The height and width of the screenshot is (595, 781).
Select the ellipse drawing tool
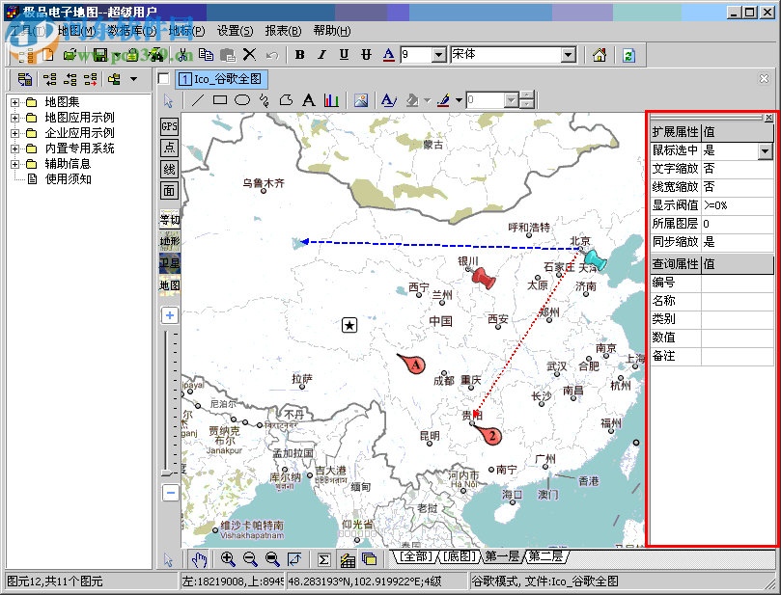[x=242, y=100]
